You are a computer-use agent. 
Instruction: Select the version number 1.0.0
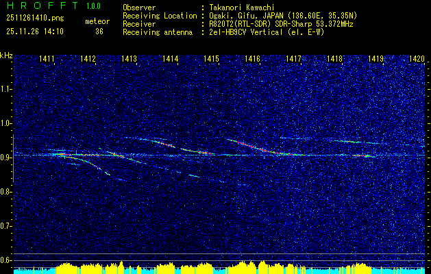tap(93, 6)
